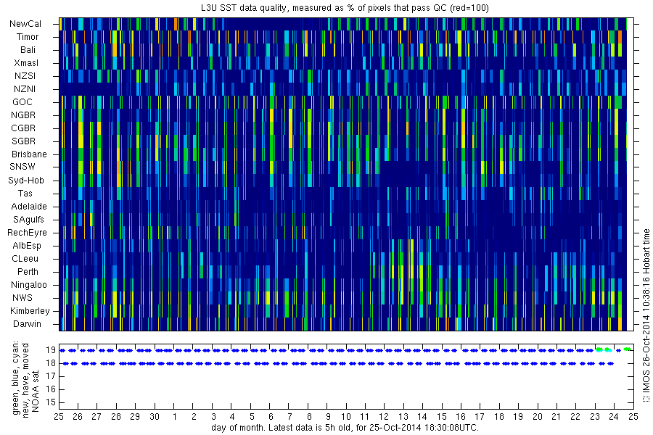This screenshot has height=435, width=653.
Task: Click the Timor row label
Action: (x=28, y=37)
